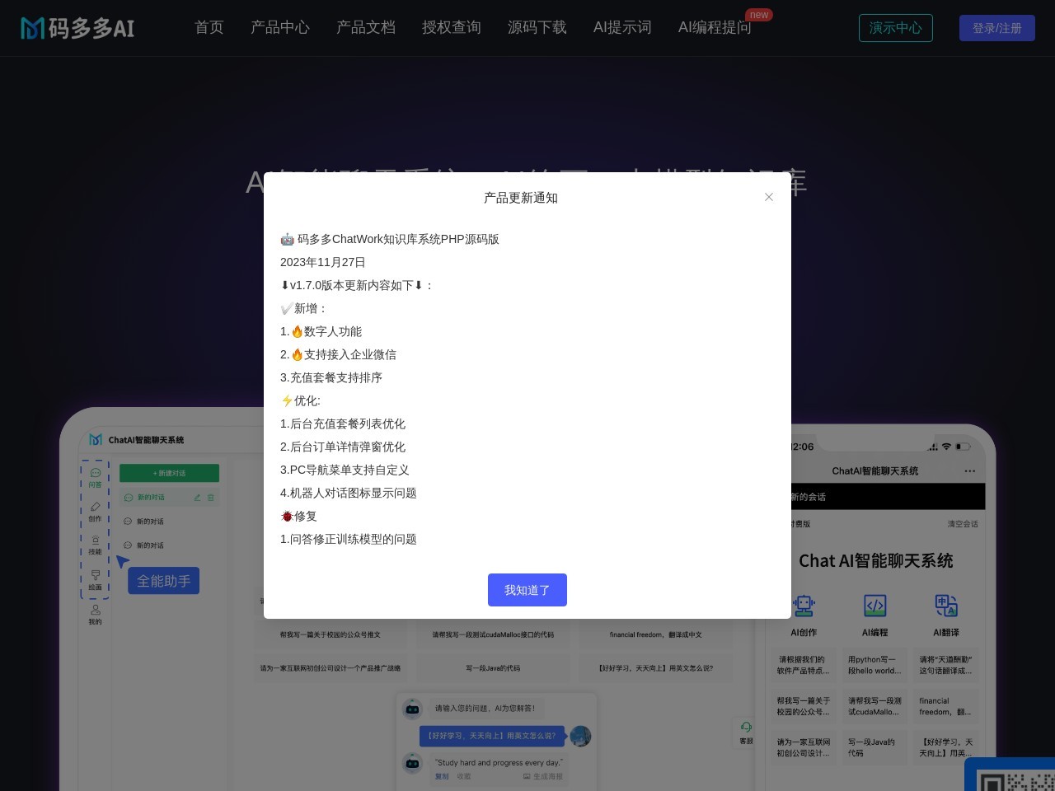Image resolution: width=1055 pixels, height=791 pixels.
Task: Click phone card 用python写一段hello world
Action: (x=874, y=665)
